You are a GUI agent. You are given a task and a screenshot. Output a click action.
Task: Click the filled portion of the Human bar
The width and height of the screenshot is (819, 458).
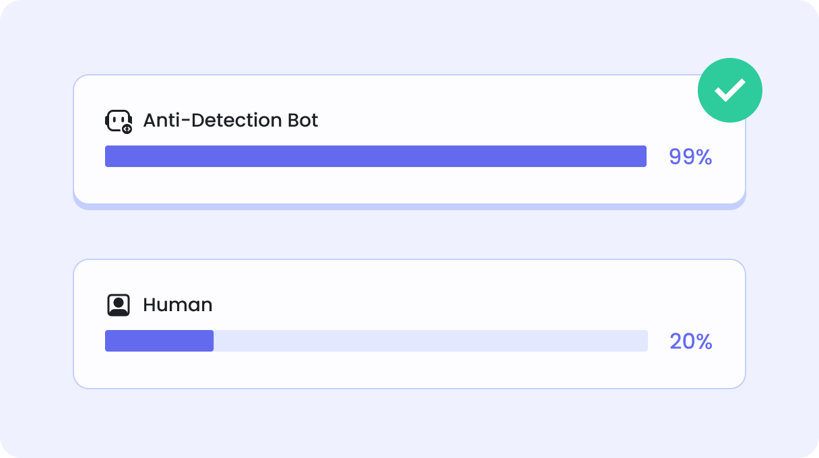pos(159,341)
